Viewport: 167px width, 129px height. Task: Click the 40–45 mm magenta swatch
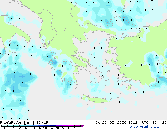[x=71, y=126]
